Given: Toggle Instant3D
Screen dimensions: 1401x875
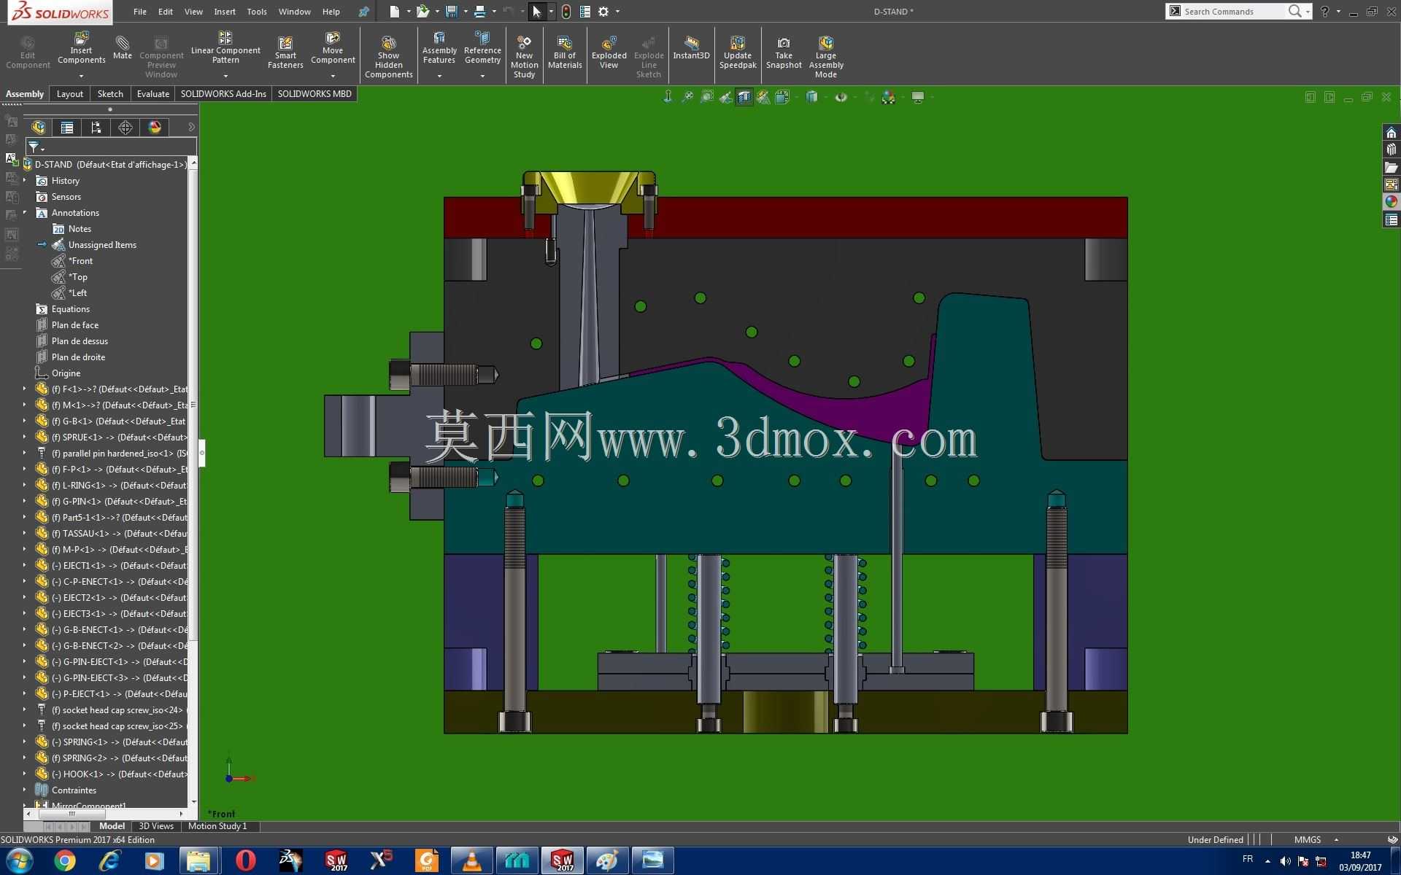Looking at the screenshot, I should click(x=691, y=48).
